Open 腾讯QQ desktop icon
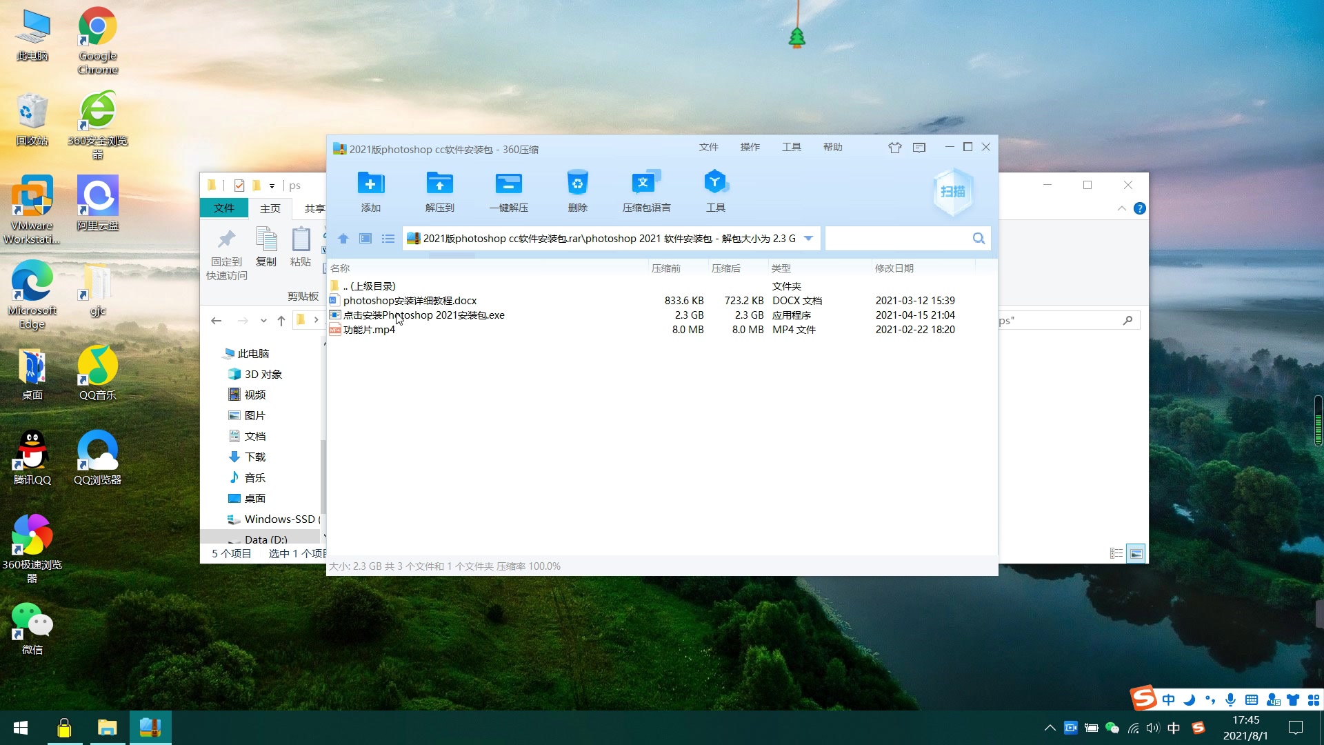 click(x=32, y=458)
